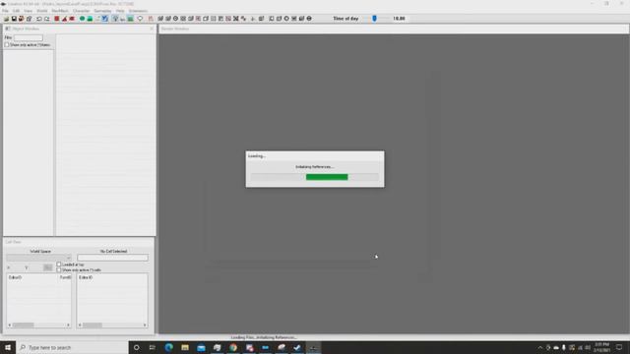The width and height of the screenshot is (630, 354).
Task: Open Microsoft Edge from the taskbar
Action: (168, 347)
